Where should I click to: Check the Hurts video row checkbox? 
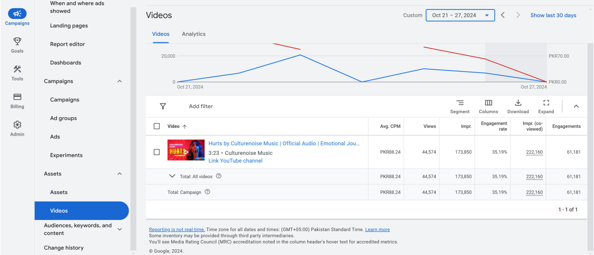click(x=157, y=152)
